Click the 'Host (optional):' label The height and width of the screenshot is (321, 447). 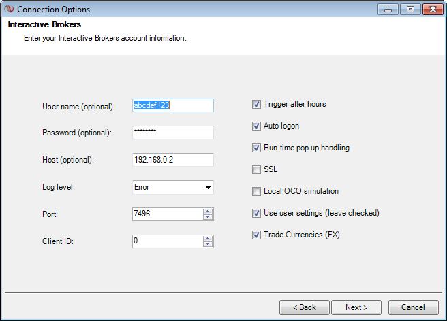pyautogui.click(x=68, y=160)
